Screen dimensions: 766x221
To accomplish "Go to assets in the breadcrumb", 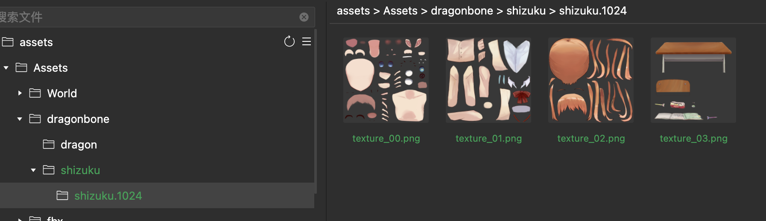I will click(353, 11).
